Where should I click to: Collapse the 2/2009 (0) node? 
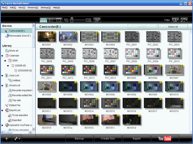click(8, 66)
